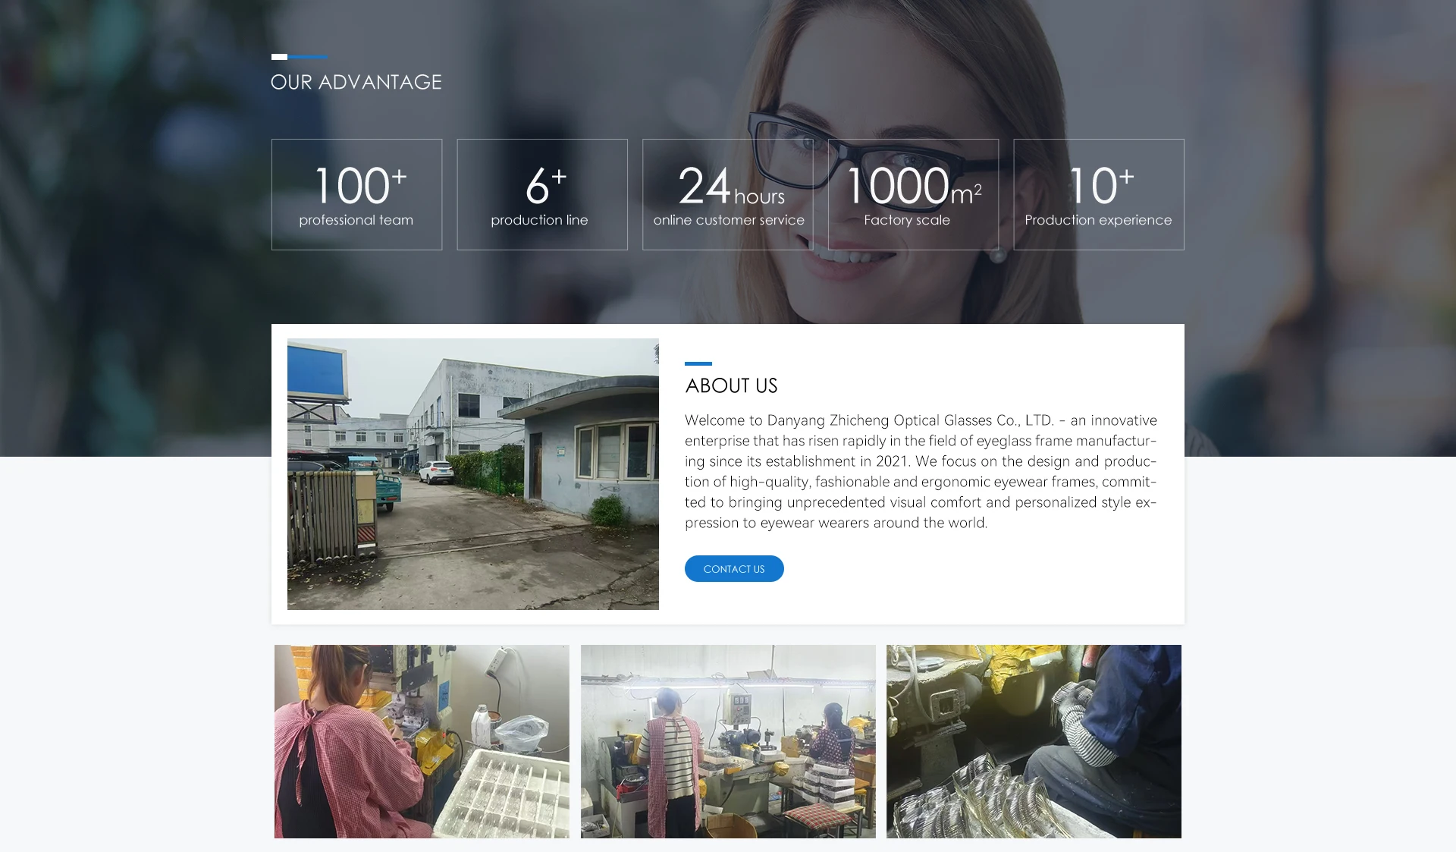Click the OUR ADVANTAGE heading
The width and height of the screenshot is (1456, 852).
click(356, 82)
